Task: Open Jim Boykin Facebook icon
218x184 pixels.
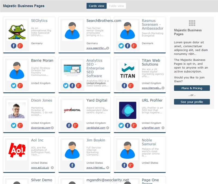Action: coord(72,165)
